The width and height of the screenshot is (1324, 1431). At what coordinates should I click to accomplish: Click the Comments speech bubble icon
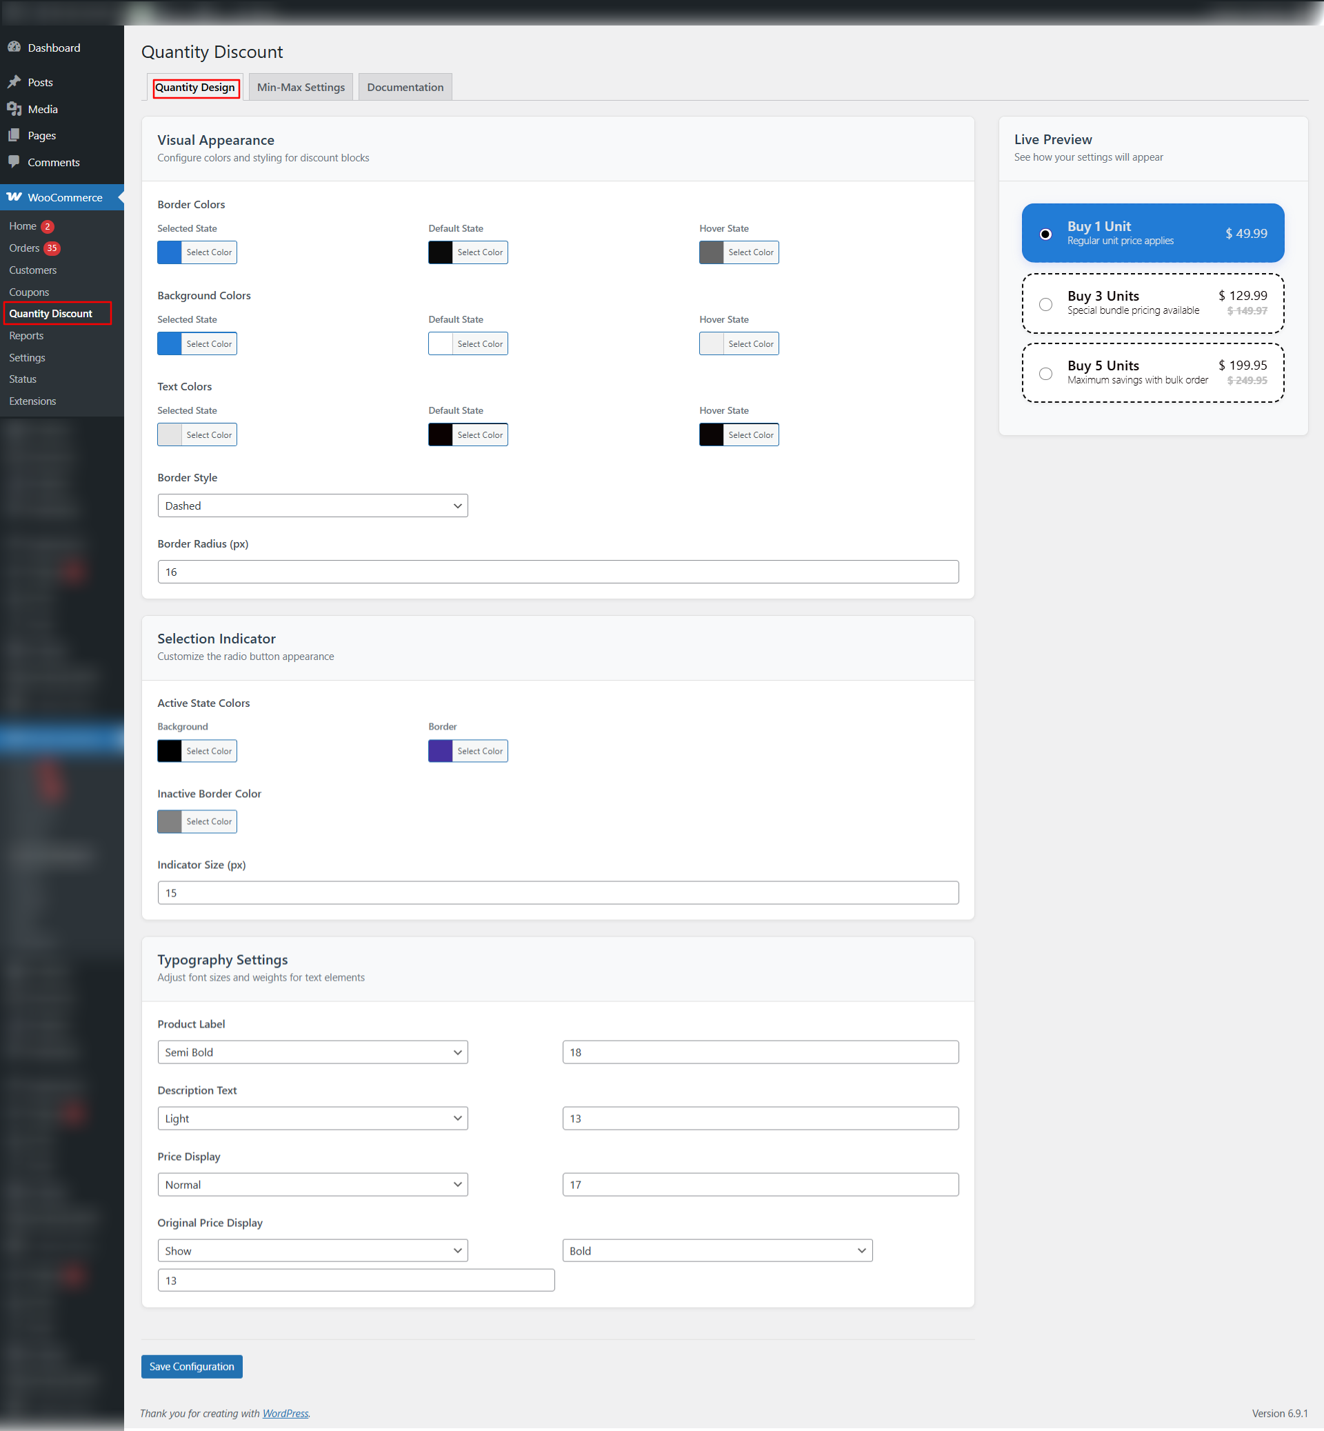[x=14, y=162]
